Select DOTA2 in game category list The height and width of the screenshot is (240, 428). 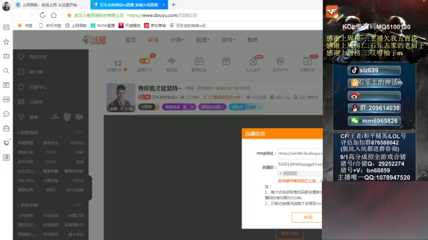pos(77,142)
